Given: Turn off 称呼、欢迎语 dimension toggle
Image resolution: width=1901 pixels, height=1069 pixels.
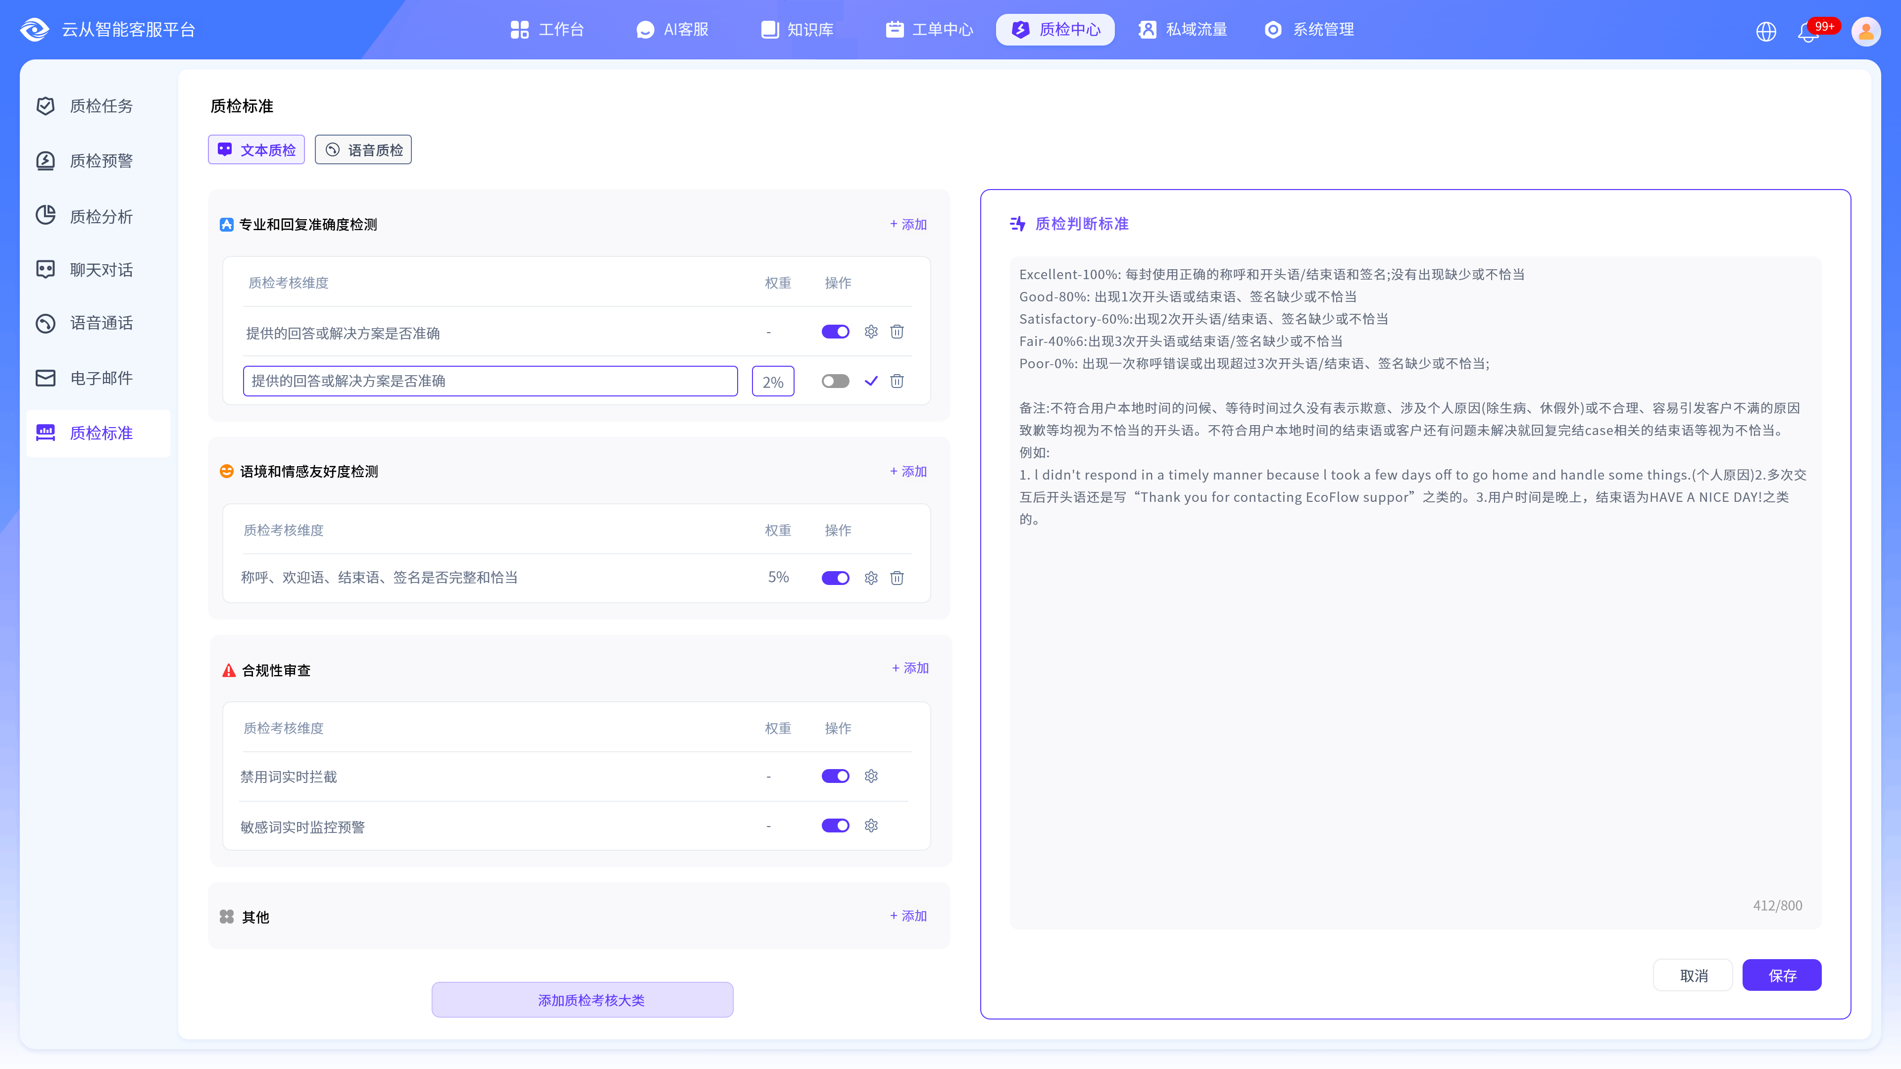Looking at the screenshot, I should [835, 578].
